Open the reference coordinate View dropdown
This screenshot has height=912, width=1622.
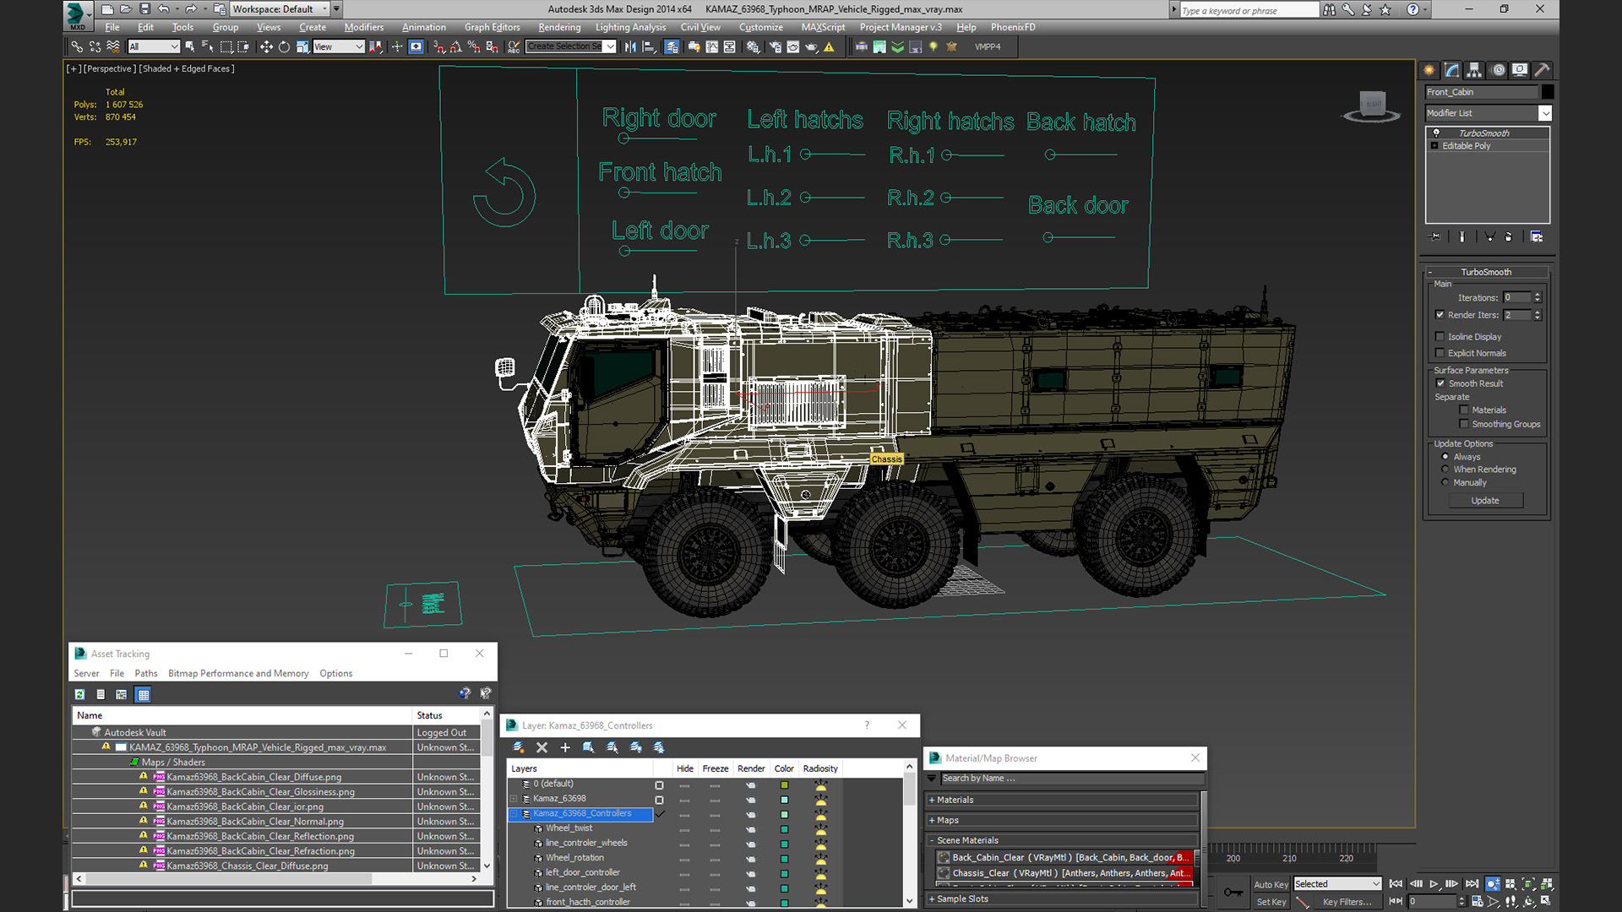(x=338, y=47)
